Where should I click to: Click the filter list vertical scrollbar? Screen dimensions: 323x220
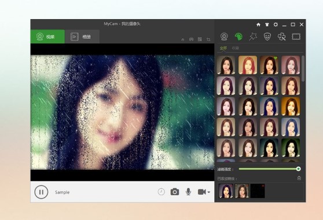[303, 68]
